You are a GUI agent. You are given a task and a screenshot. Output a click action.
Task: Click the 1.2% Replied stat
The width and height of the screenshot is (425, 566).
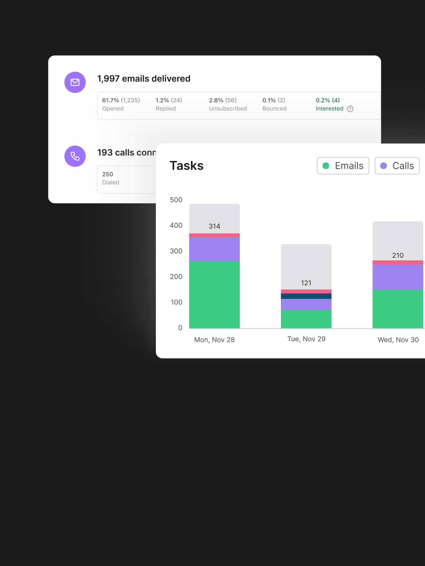click(169, 104)
